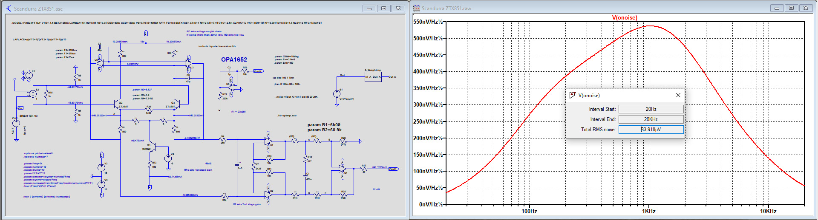Select the E1 controlled source symbol
The width and height of the screenshot is (818, 220).
[x=29, y=75]
